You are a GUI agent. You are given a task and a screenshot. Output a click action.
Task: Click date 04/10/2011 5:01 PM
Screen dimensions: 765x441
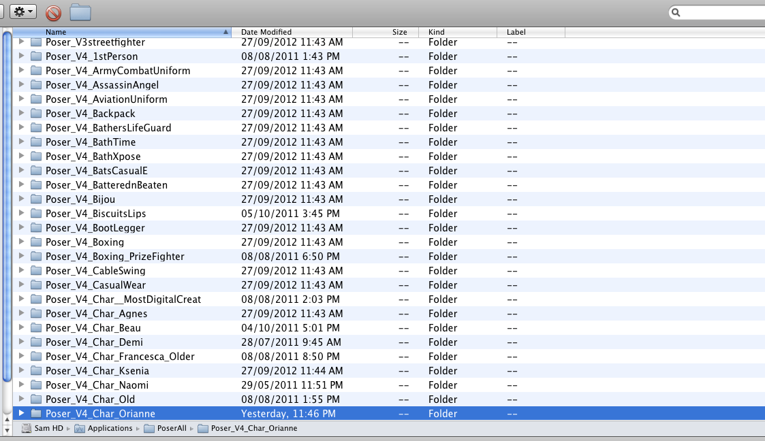click(x=291, y=327)
